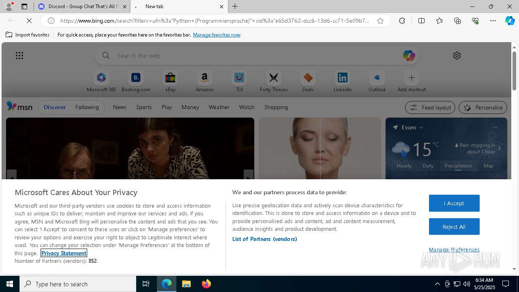This screenshot has height=292, width=519.
Task: Open the LinkedIn shortcut
Action: (343, 82)
